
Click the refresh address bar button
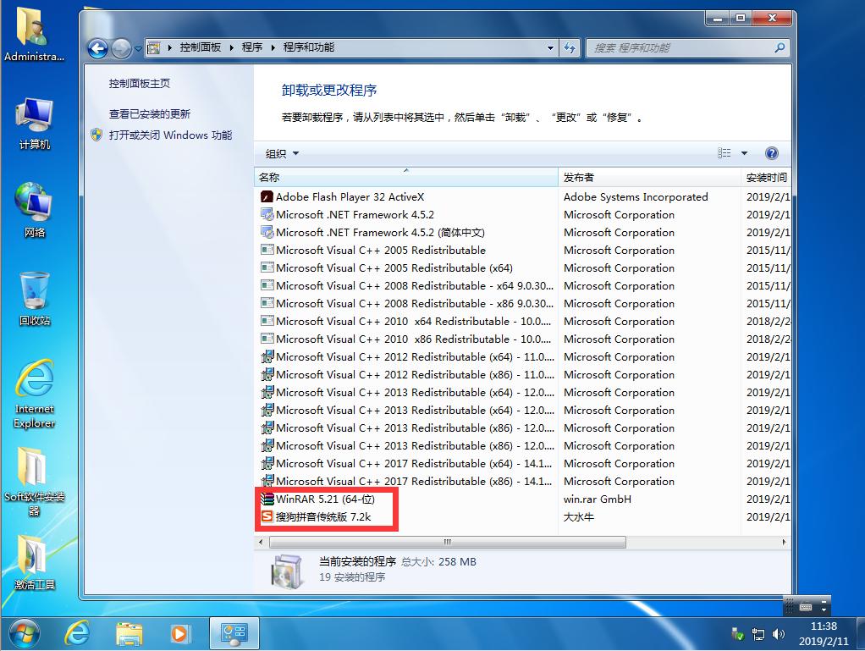pos(570,48)
